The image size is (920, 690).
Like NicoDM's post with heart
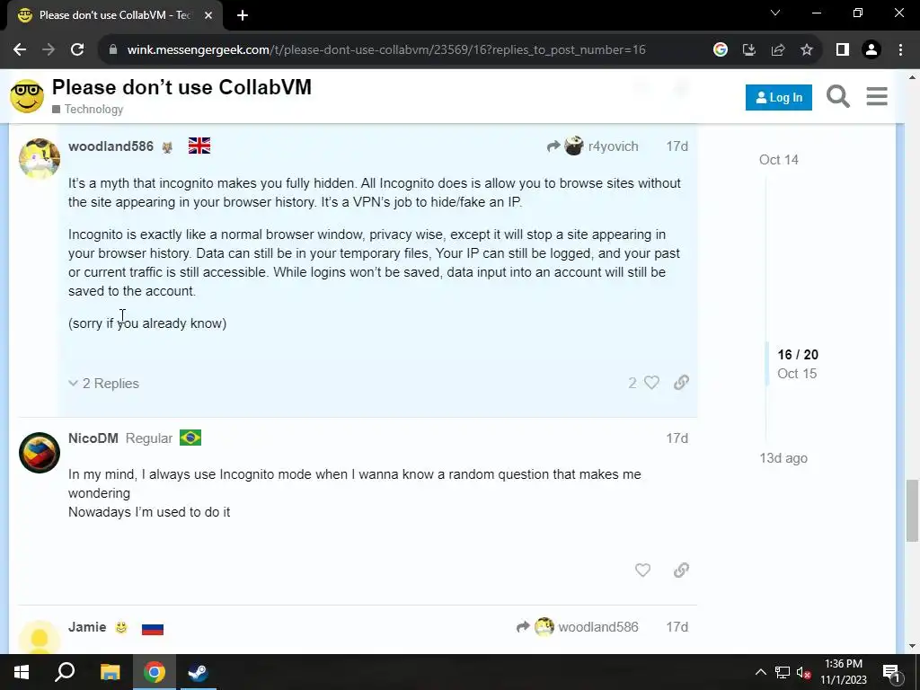[x=642, y=570]
